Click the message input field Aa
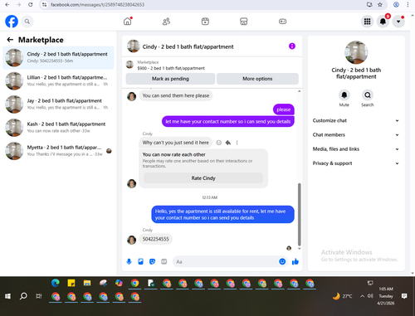This screenshot has width=415, height=316. click(226, 261)
